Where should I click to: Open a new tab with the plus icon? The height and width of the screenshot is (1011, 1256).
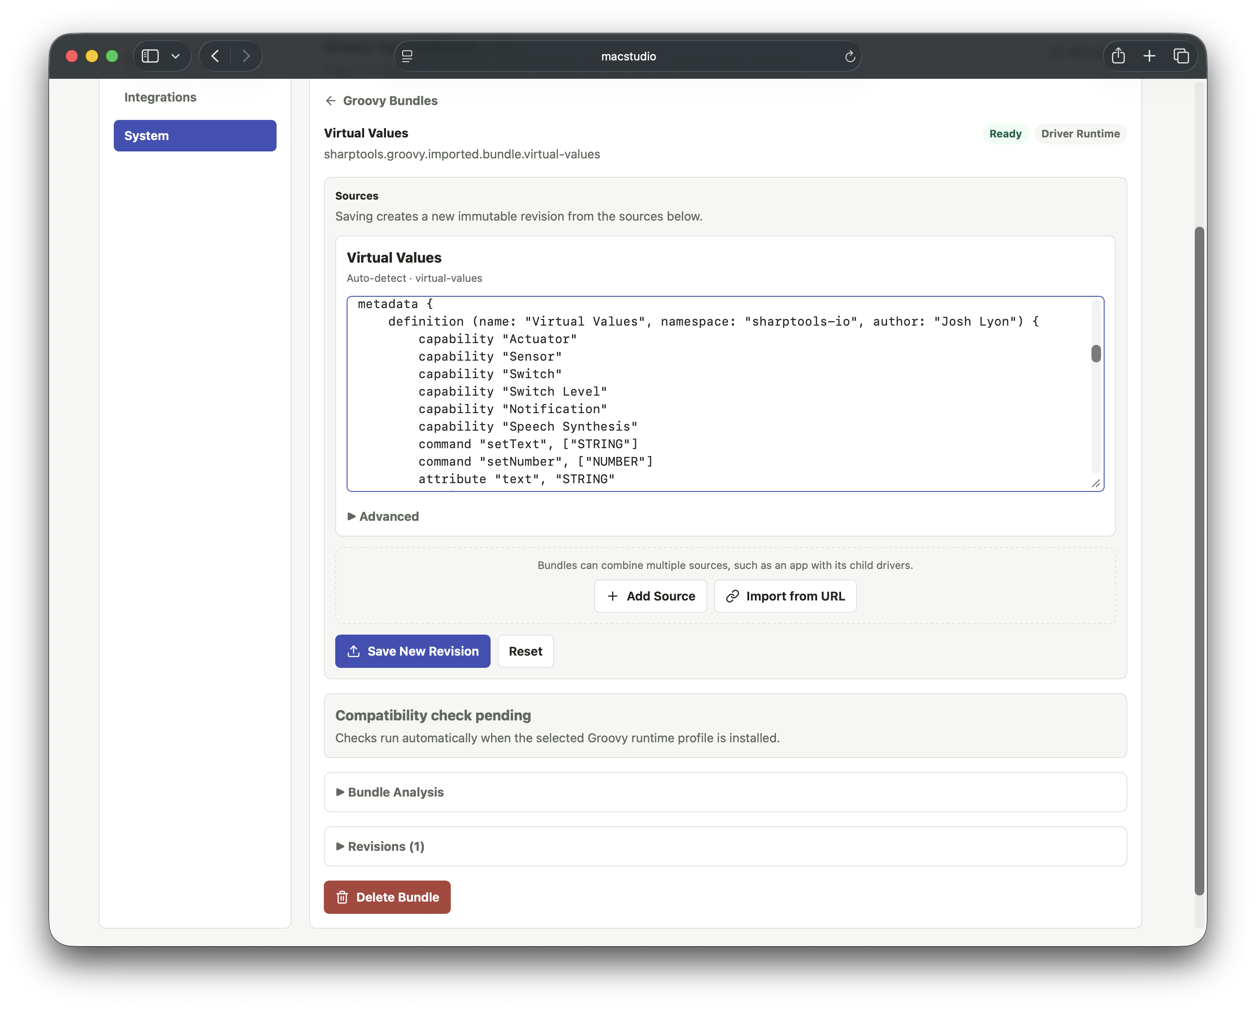click(x=1149, y=56)
